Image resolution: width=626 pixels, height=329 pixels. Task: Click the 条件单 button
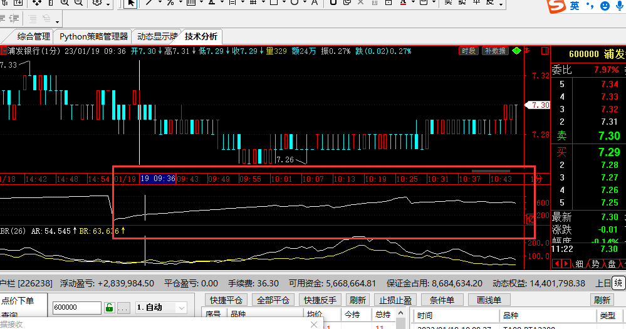[442, 300]
